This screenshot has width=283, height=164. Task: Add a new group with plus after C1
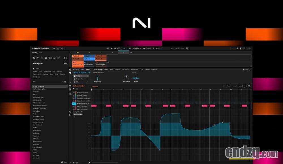point(108,62)
